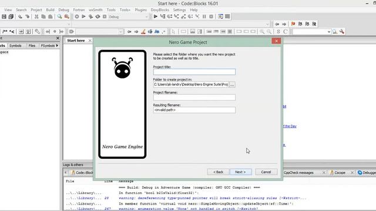Open the View menu
Viewport: 376px width, 211px height.
pos(8,10)
